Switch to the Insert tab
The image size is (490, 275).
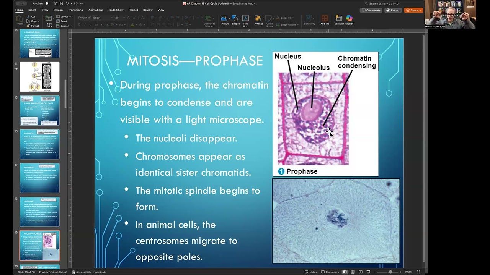32,10
